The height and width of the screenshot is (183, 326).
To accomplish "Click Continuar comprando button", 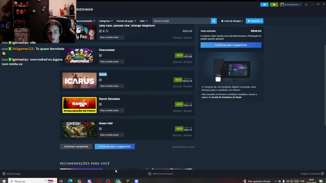I will 76,146.
